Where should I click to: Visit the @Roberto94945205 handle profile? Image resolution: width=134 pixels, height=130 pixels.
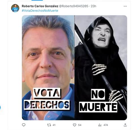(74, 6)
